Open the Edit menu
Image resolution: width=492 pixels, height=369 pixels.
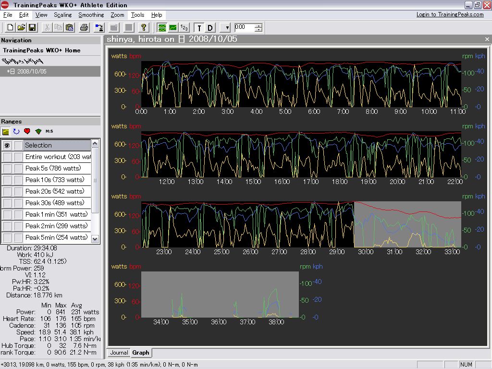point(24,15)
